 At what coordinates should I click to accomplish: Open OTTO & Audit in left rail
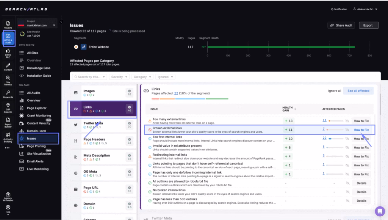(8, 38)
